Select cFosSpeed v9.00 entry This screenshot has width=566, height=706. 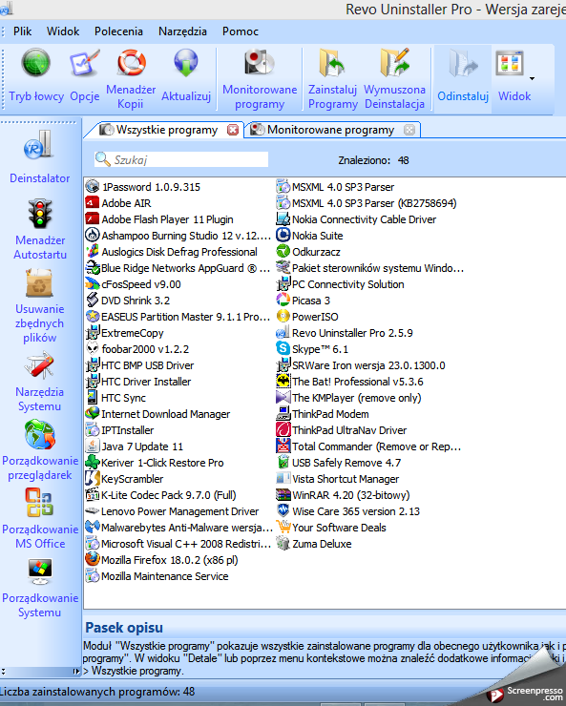(134, 284)
